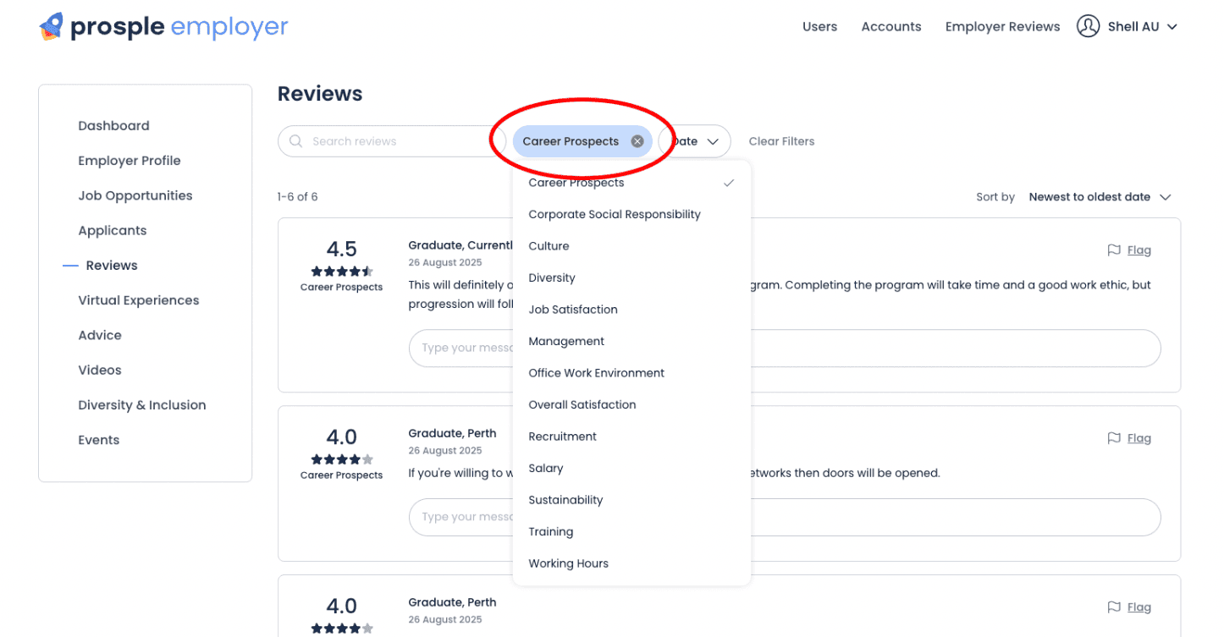The image size is (1224, 637).
Task: Click the flag icon on the 4.5 review
Action: [1114, 250]
